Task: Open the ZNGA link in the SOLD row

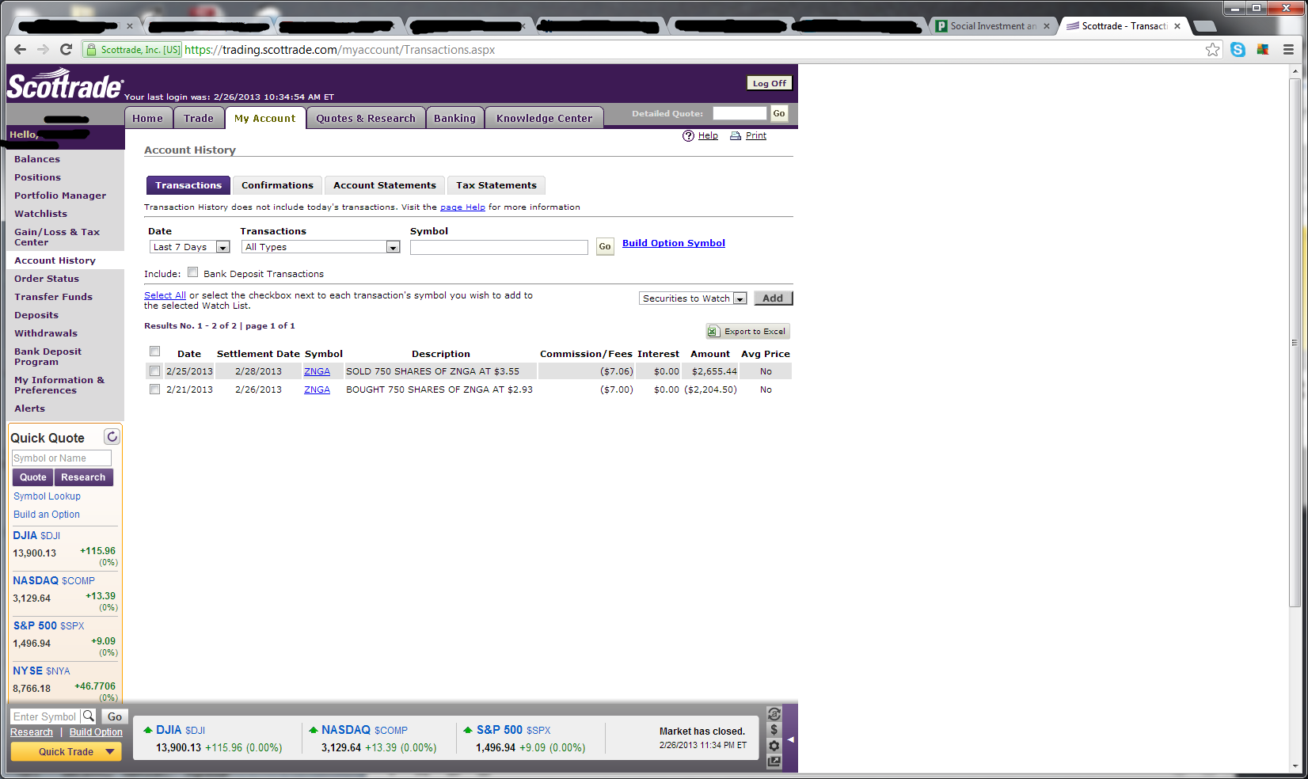Action: pyautogui.click(x=317, y=371)
